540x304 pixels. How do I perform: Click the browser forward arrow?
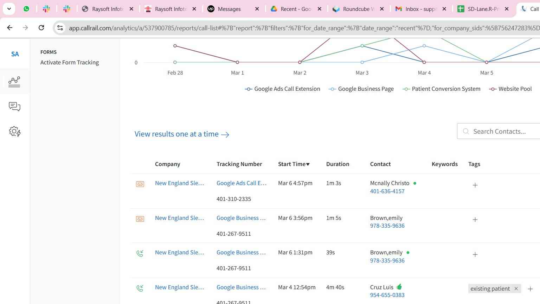point(25,27)
